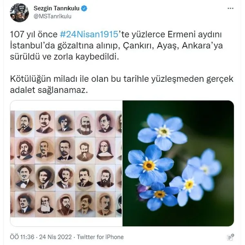The image size is (245, 245).
Task: Click the top-left mustached man portrait
Action: [24, 124]
